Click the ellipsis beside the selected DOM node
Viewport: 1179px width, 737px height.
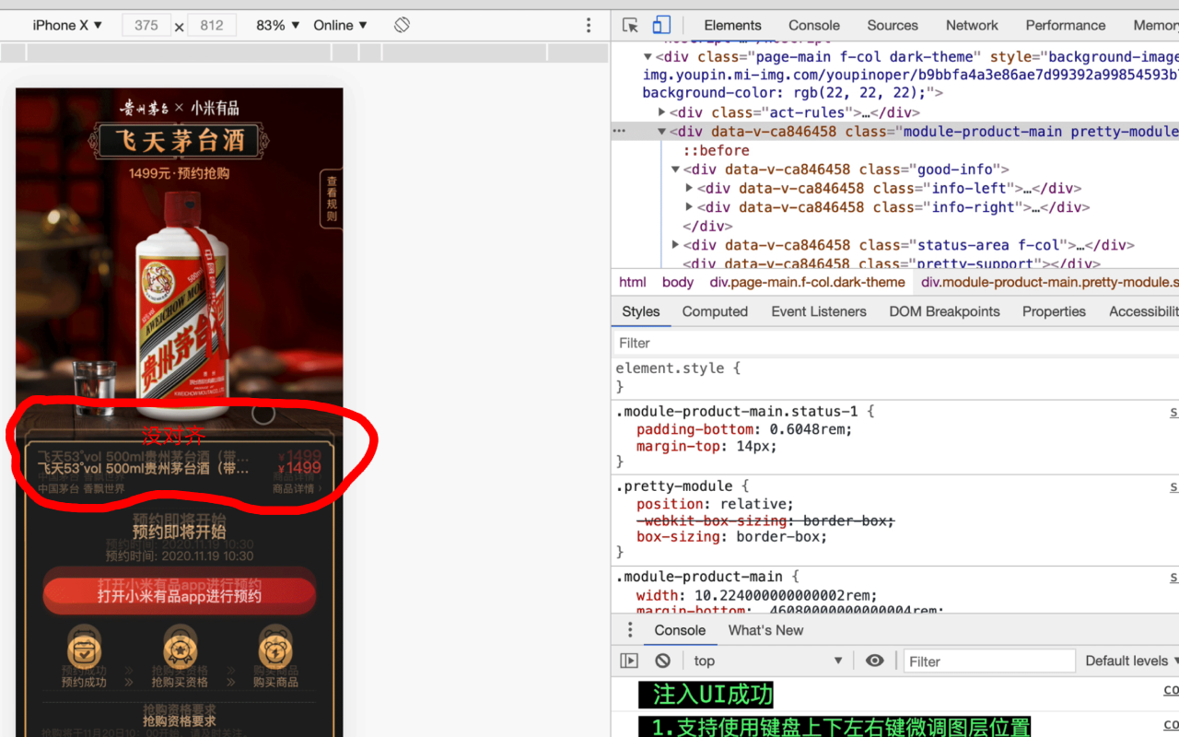620,131
